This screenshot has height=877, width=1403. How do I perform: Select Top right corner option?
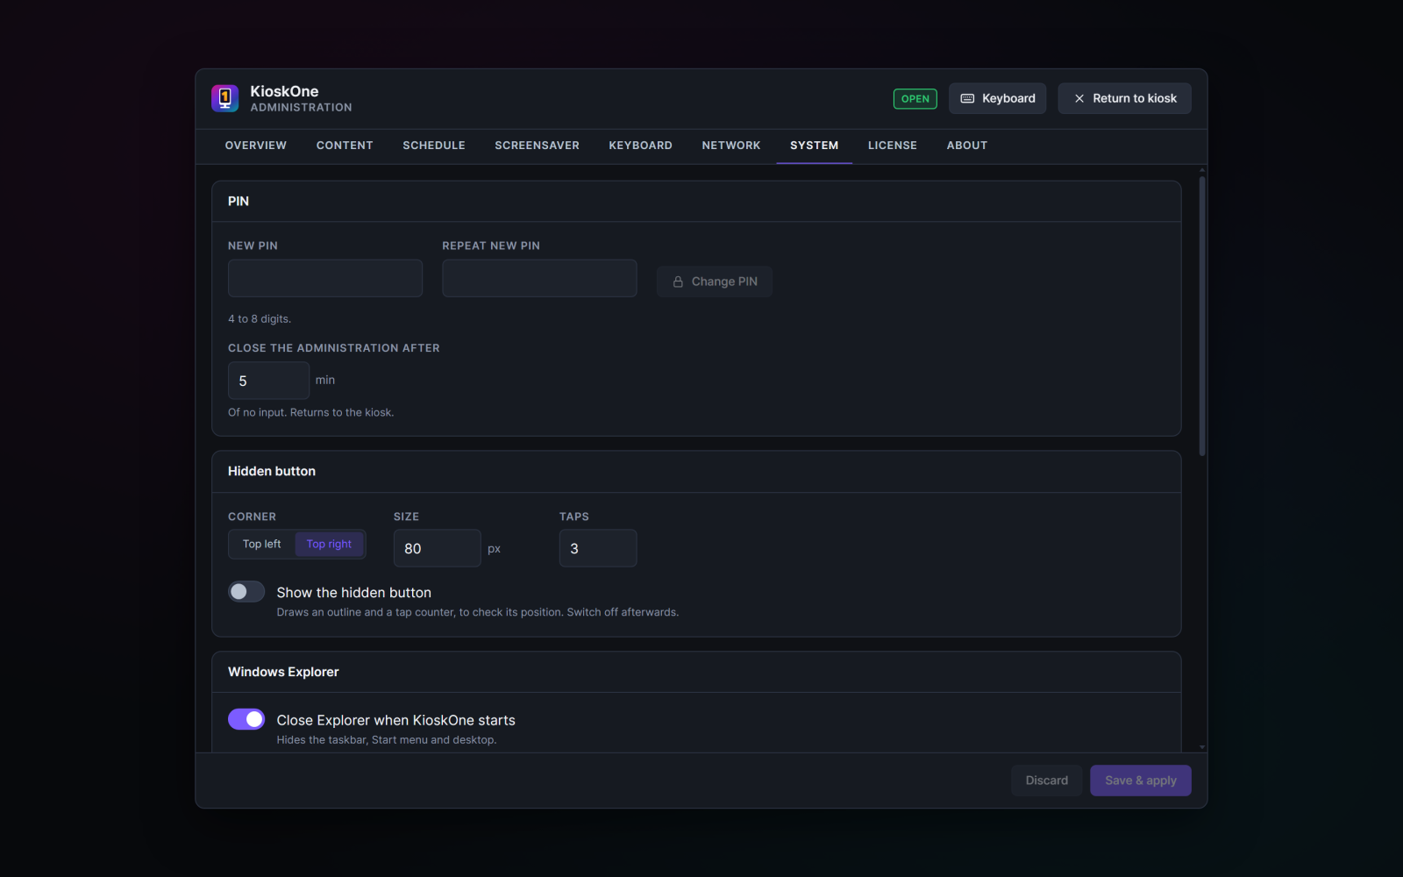(x=329, y=545)
